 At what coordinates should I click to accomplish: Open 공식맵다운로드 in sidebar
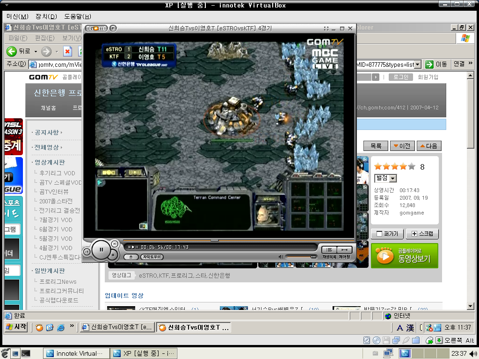point(58,300)
